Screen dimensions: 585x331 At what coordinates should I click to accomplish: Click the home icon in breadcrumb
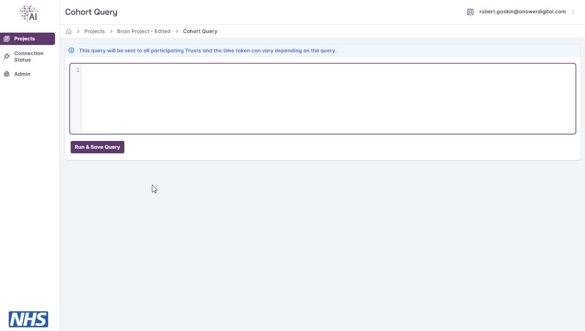[69, 31]
